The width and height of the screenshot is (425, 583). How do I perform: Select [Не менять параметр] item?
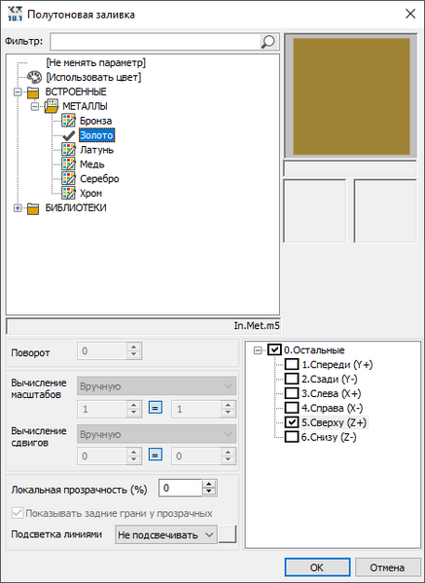click(96, 62)
